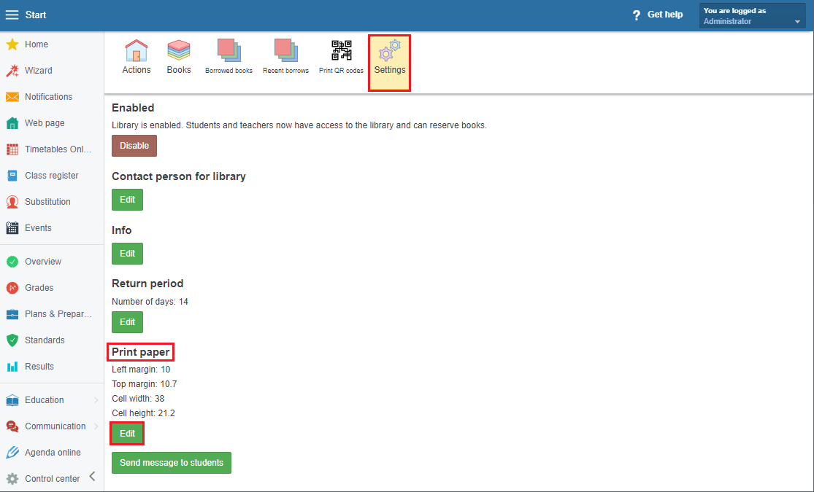
Task: Click the Get help link text
Action: pyautogui.click(x=665, y=15)
